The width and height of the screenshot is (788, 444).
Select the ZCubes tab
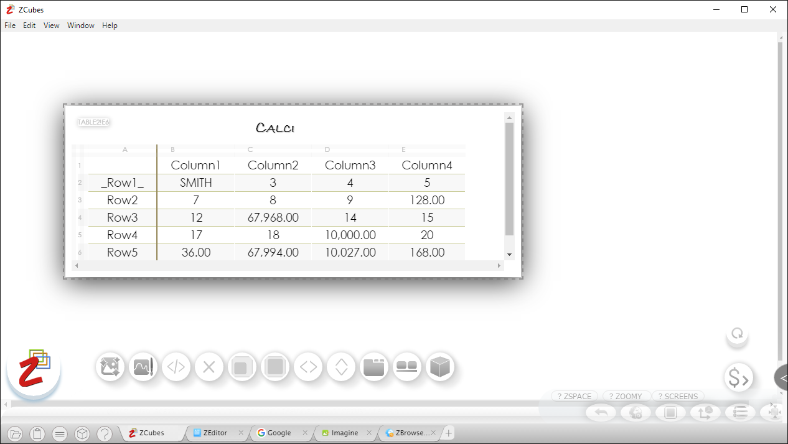coord(151,433)
